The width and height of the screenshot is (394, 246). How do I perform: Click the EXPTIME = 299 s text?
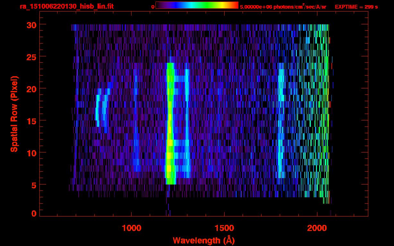click(x=356, y=7)
